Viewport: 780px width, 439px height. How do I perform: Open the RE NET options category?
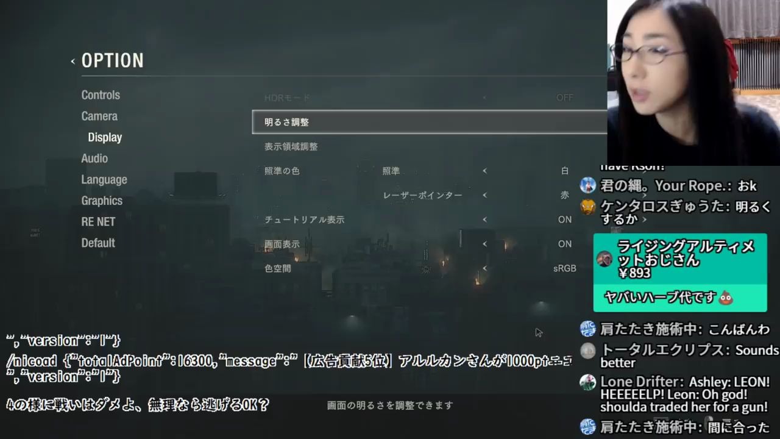pyautogui.click(x=98, y=222)
